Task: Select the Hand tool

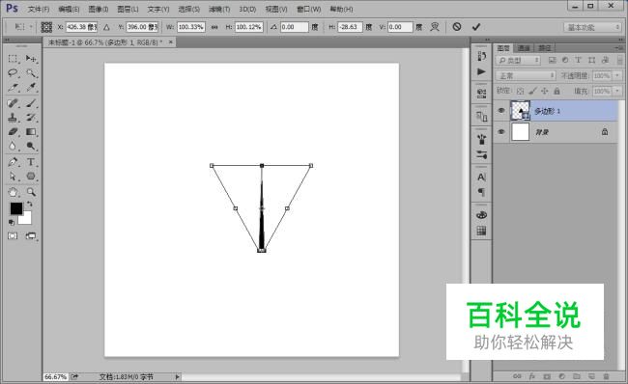Action: coord(13,192)
